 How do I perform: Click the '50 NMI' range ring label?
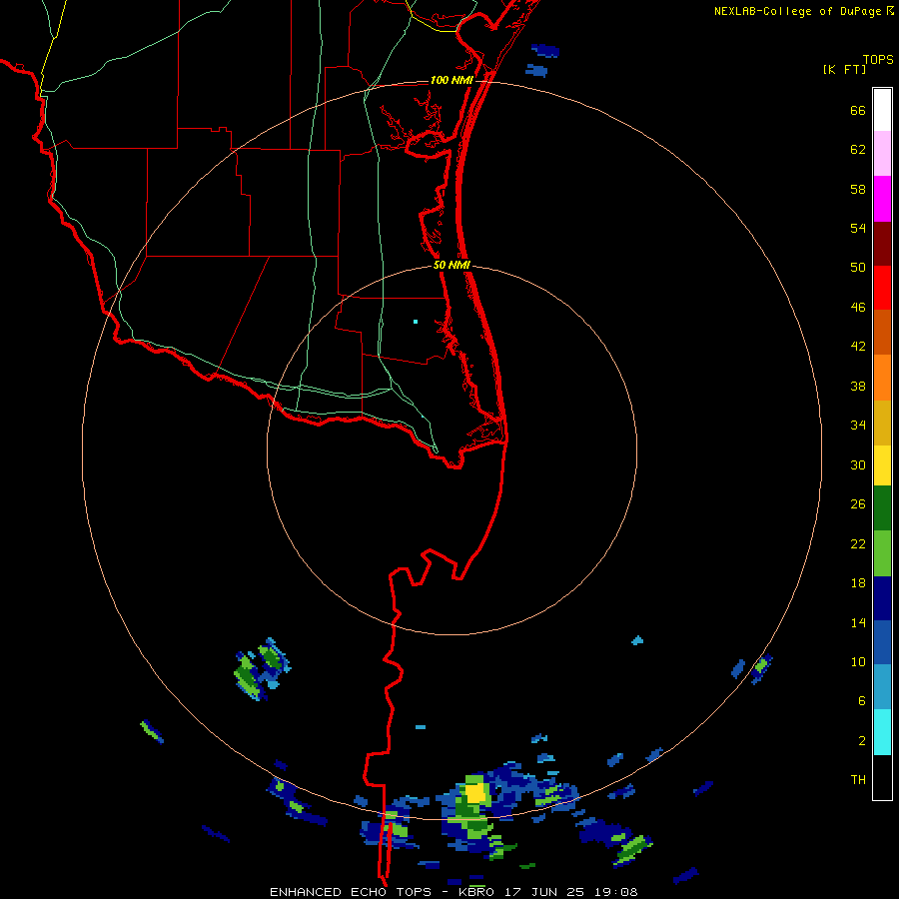tap(451, 265)
